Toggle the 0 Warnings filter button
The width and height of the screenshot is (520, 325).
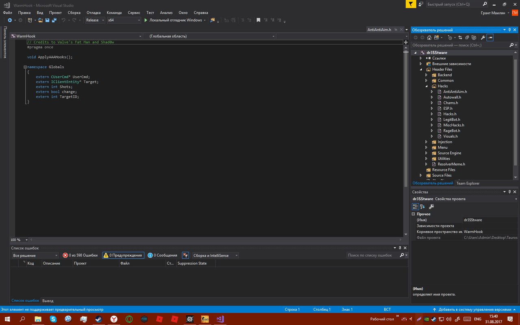click(x=123, y=256)
